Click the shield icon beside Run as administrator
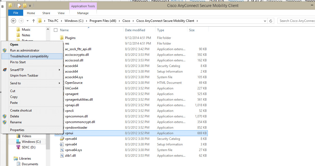This screenshot has width=315, height=166. (x=5, y=50)
